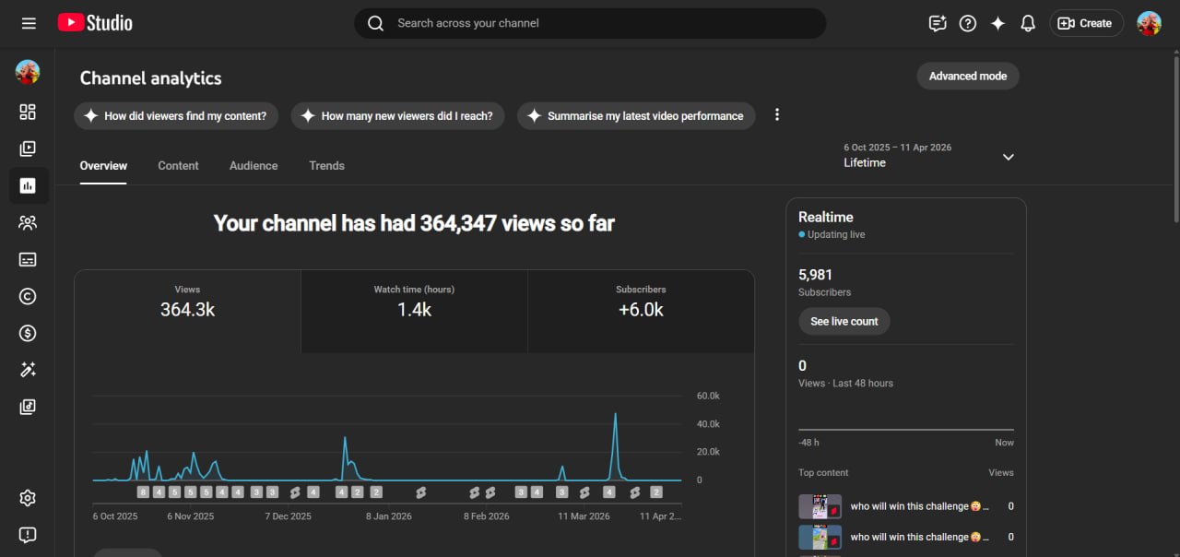Click Send feedback icon at sidebar bottom
1180x557 pixels.
(28, 535)
